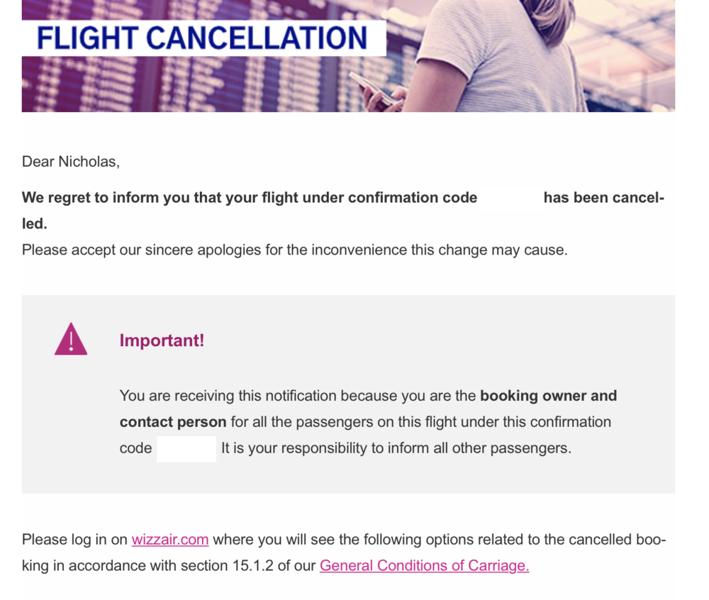Open the General Conditions of Carriage link

(x=424, y=566)
